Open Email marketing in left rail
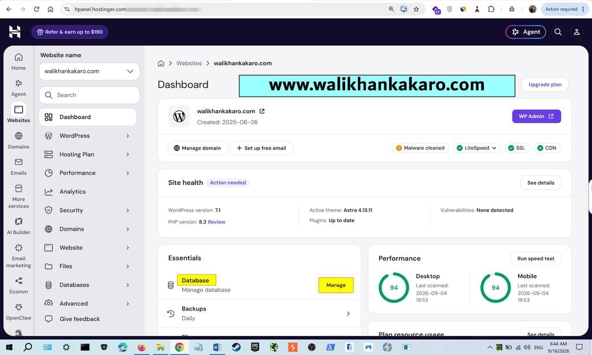This screenshot has height=355, width=592. pos(18,256)
